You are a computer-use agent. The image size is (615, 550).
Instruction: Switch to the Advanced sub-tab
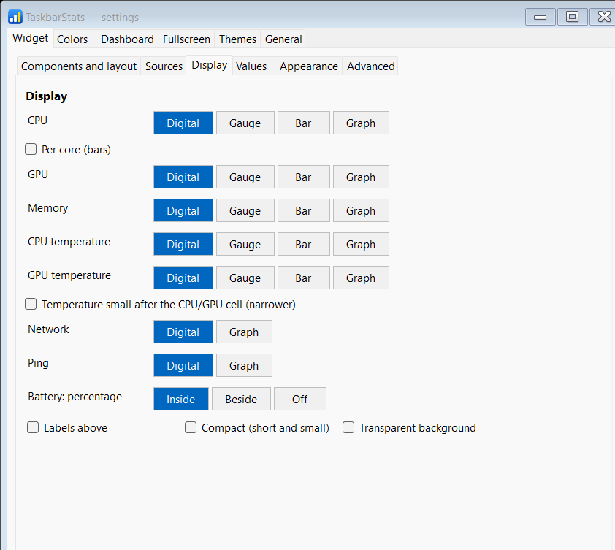pos(370,66)
